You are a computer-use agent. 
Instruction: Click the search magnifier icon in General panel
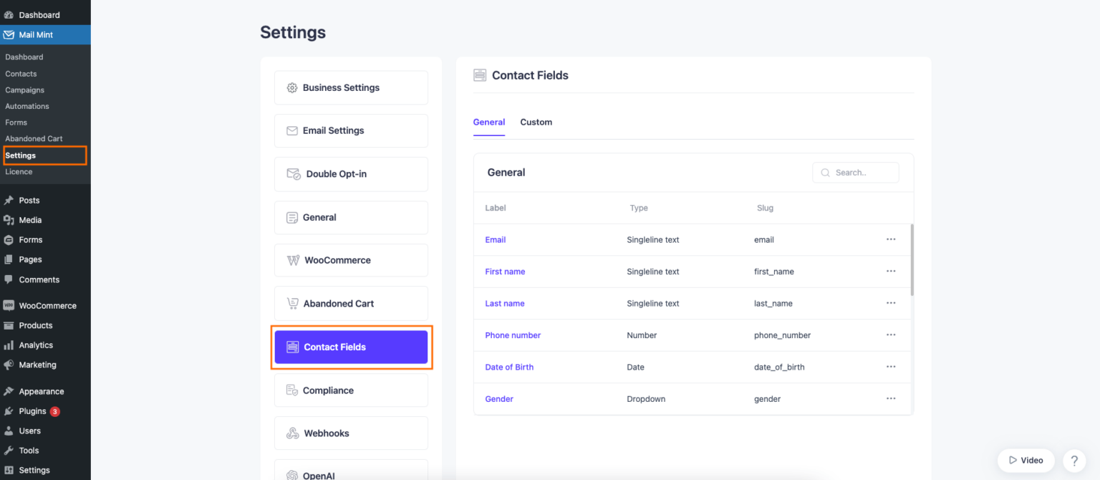pyautogui.click(x=825, y=172)
